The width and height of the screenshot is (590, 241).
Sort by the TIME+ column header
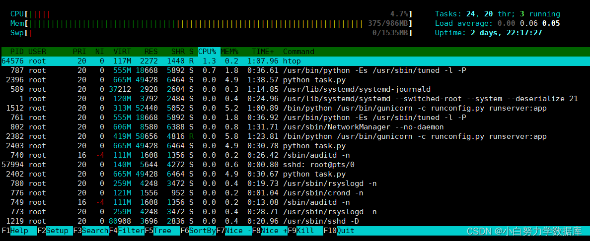pyautogui.click(x=263, y=52)
